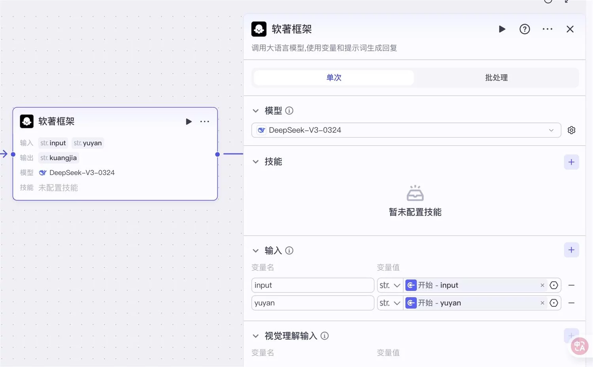This screenshot has height=367, width=593.
Task: Run the workflow from the 软著框架 panel header
Action: (502, 29)
